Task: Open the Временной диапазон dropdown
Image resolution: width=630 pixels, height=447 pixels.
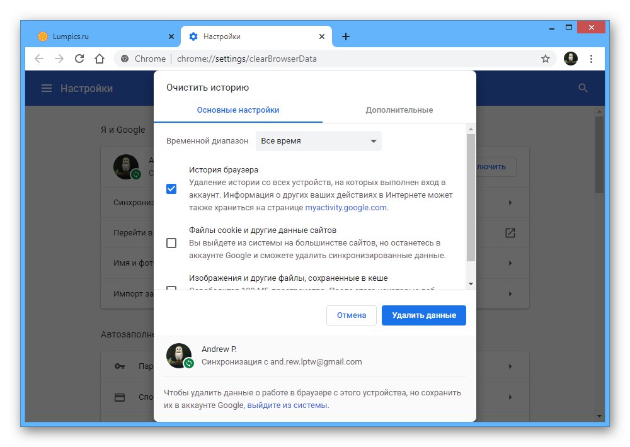Action: pyautogui.click(x=318, y=141)
